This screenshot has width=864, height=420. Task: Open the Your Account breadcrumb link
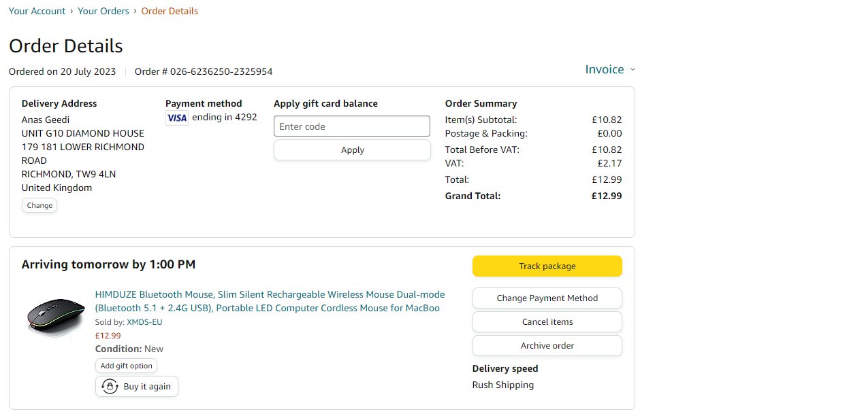(x=37, y=11)
